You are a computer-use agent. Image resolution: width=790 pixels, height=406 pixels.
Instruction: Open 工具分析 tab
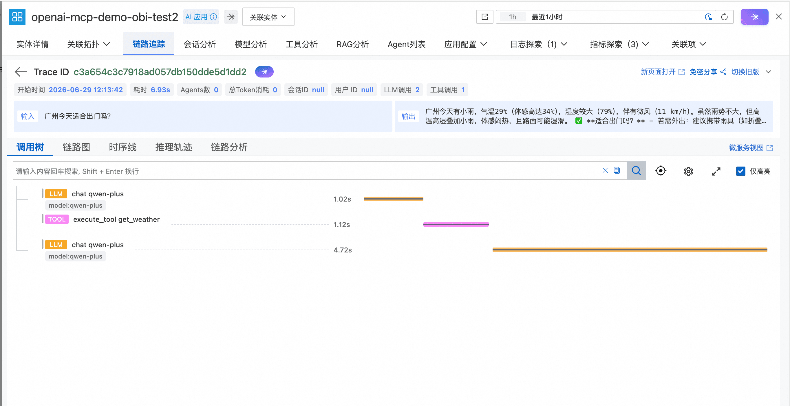click(x=301, y=44)
